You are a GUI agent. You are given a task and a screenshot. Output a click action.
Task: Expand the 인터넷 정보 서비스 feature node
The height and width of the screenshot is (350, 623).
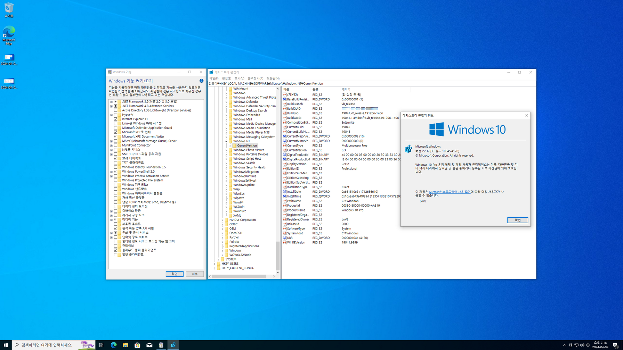pyautogui.click(x=112, y=237)
